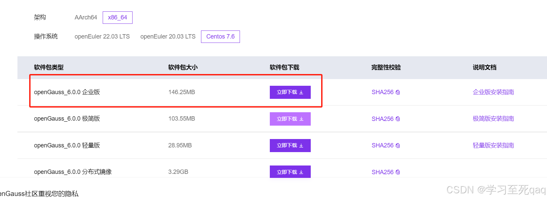Click openGauss_6.0.0 企业版 package name
The image size is (547, 199).
[x=67, y=92]
